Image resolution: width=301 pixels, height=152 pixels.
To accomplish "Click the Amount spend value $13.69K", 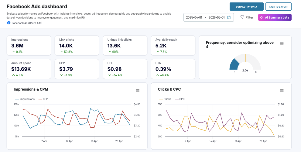I will coord(21,69).
